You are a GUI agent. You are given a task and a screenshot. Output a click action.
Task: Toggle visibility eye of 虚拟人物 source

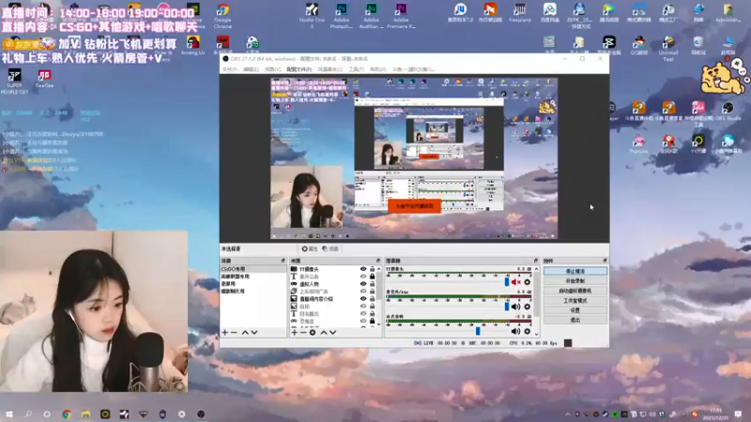(x=363, y=284)
